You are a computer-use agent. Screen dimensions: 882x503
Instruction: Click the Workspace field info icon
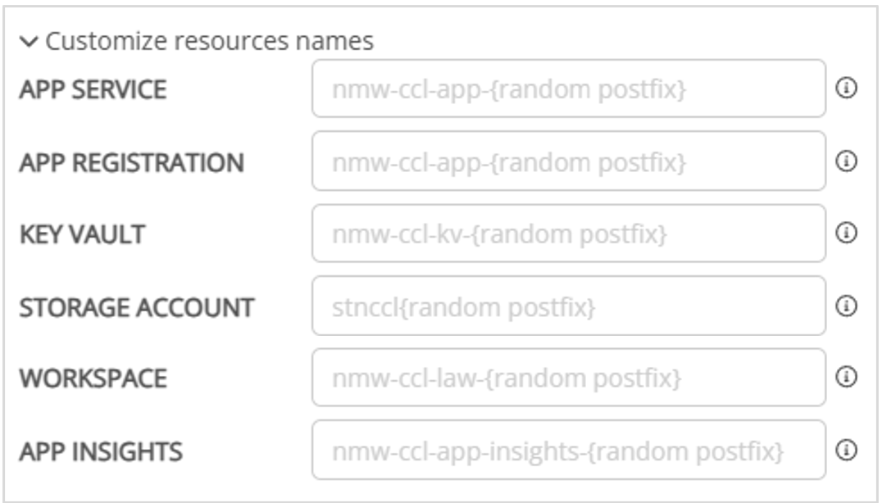click(850, 378)
